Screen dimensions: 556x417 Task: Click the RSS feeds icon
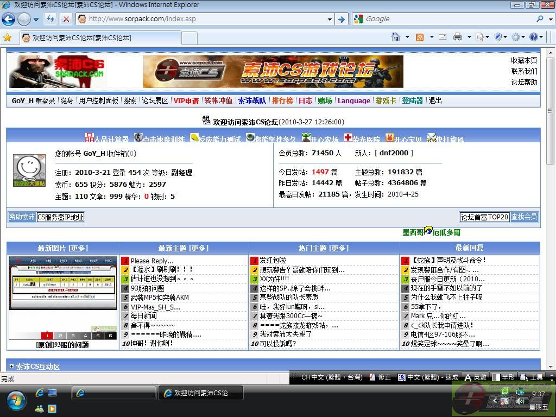(x=420, y=37)
